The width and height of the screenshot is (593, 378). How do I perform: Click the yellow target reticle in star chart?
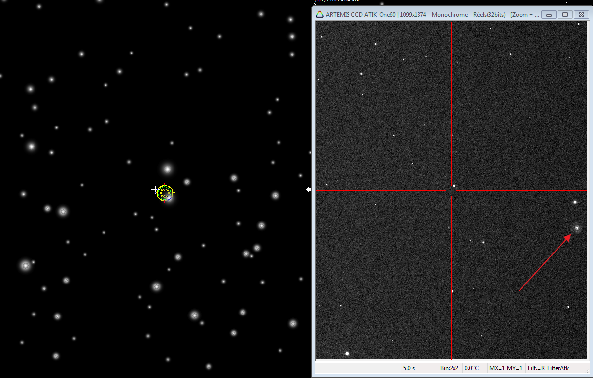point(165,192)
